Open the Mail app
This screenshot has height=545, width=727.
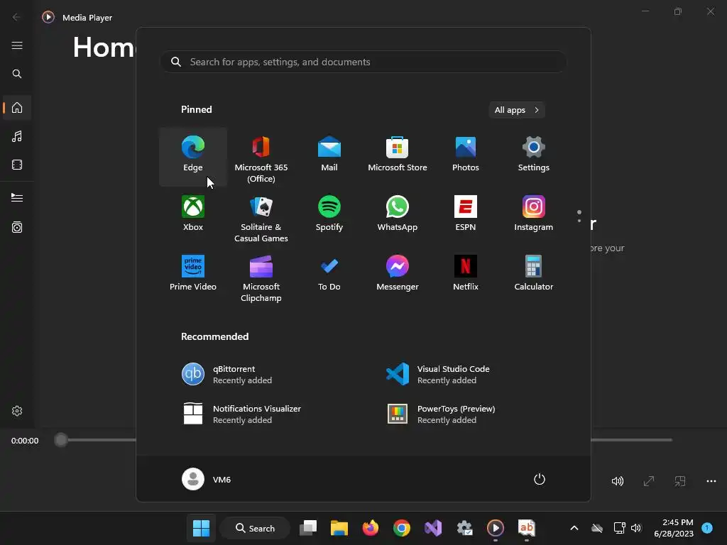point(329,157)
